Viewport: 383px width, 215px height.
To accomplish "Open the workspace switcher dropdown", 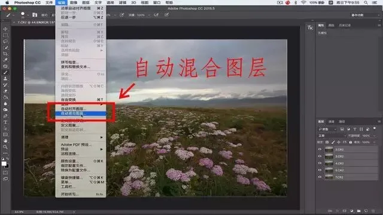I will [x=365, y=15].
